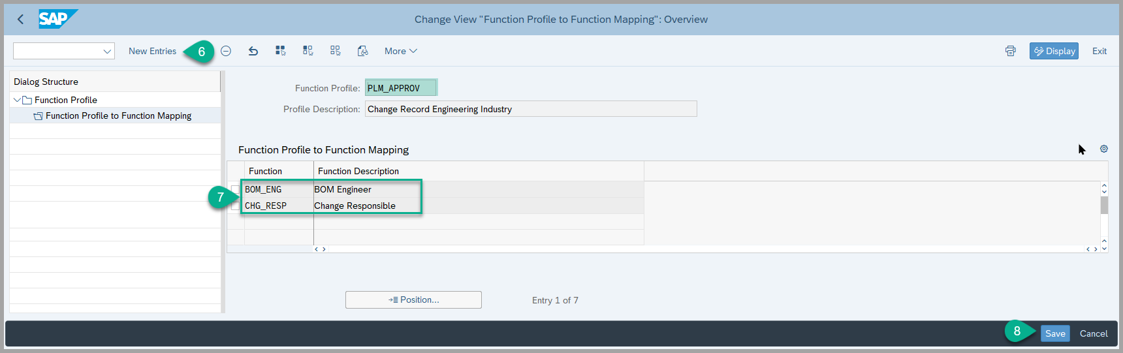
Task: Tick the row selector for BOM_ENG
Action: (x=235, y=190)
